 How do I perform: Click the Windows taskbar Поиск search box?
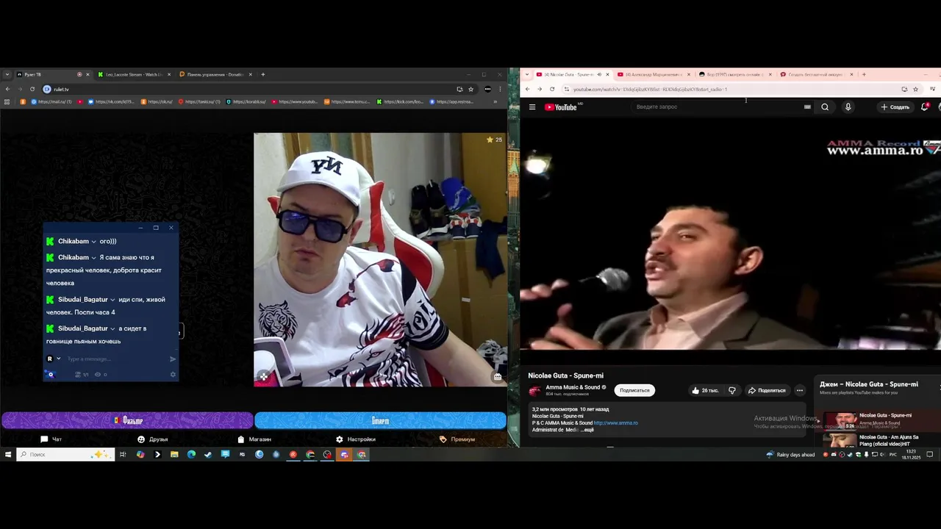[x=65, y=455]
